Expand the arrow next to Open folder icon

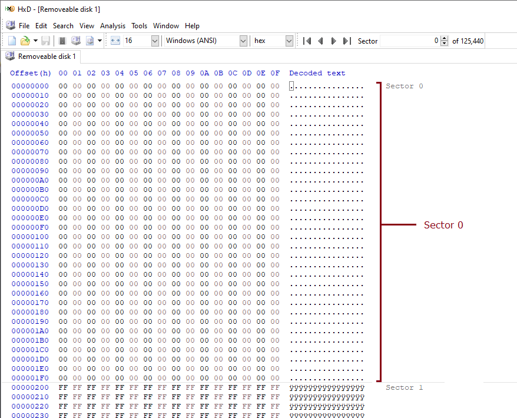pos(35,41)
